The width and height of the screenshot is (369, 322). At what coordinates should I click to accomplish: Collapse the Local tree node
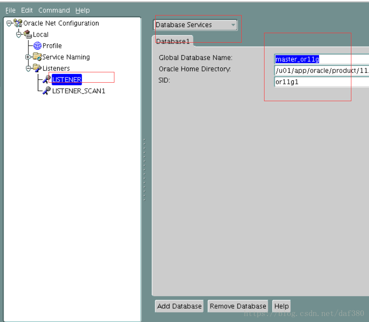tap(18, 34)
